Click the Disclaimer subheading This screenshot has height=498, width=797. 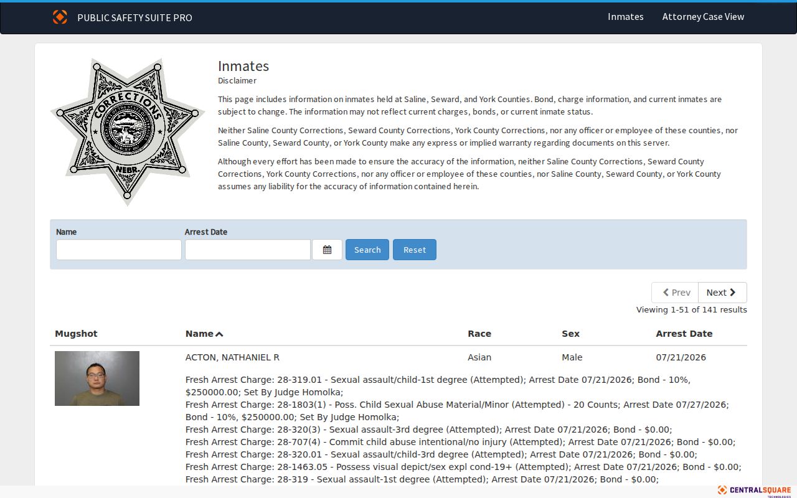(x=237, y=80)
